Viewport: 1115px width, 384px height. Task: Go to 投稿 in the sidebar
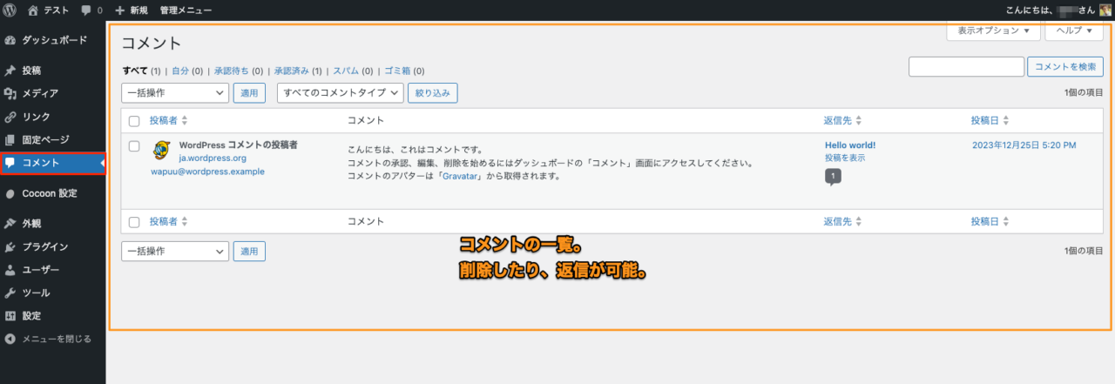pos(53,70)
